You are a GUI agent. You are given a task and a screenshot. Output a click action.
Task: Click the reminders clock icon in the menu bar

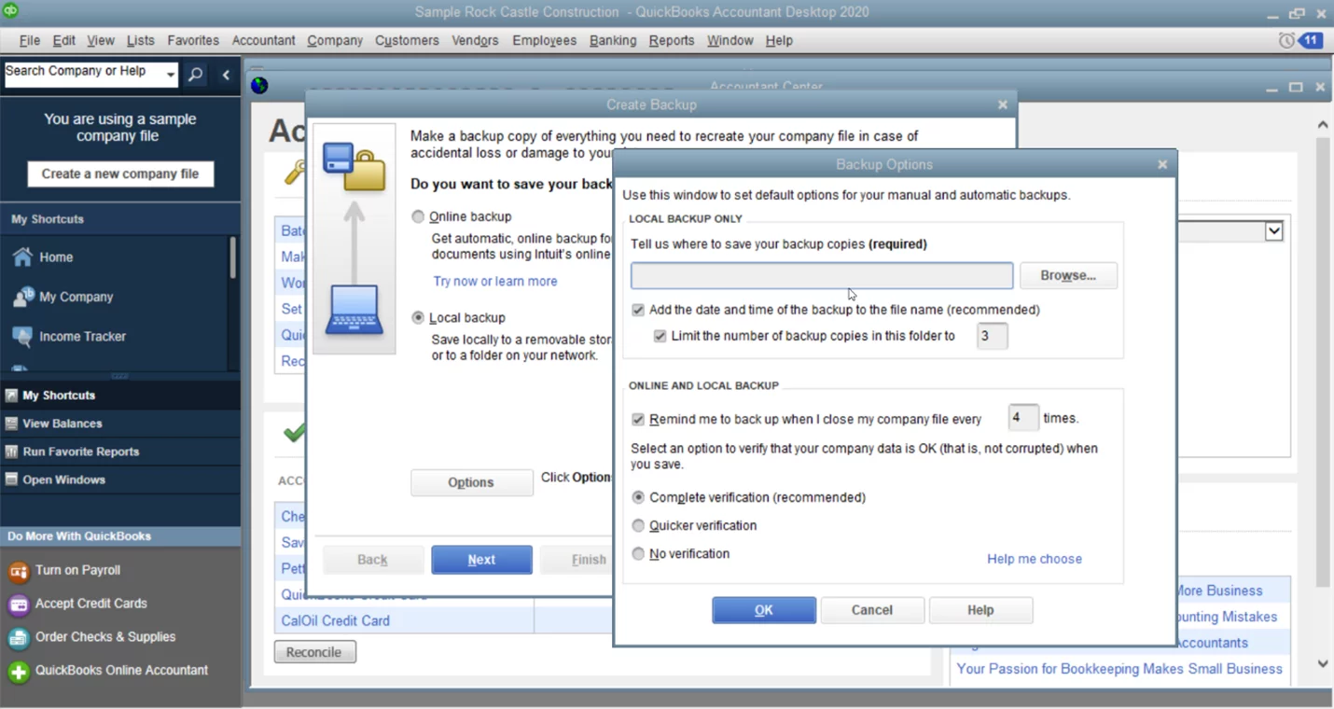tap(1286, 40)
